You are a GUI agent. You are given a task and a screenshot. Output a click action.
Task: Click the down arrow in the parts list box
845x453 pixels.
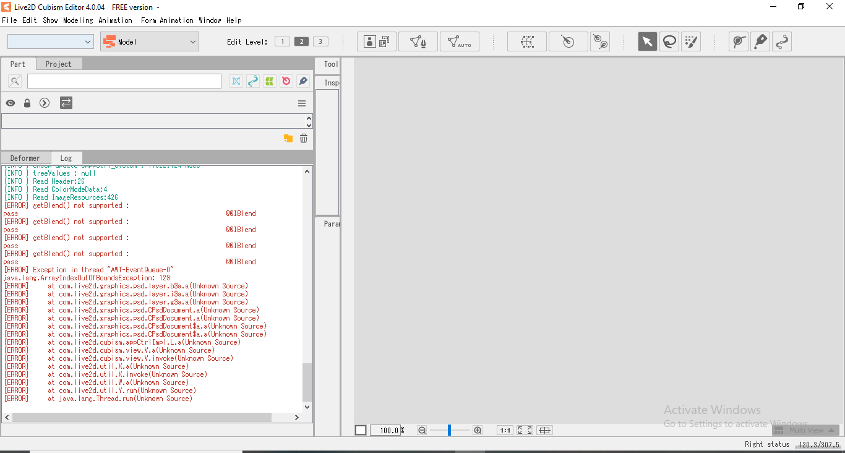click(309, 124)
